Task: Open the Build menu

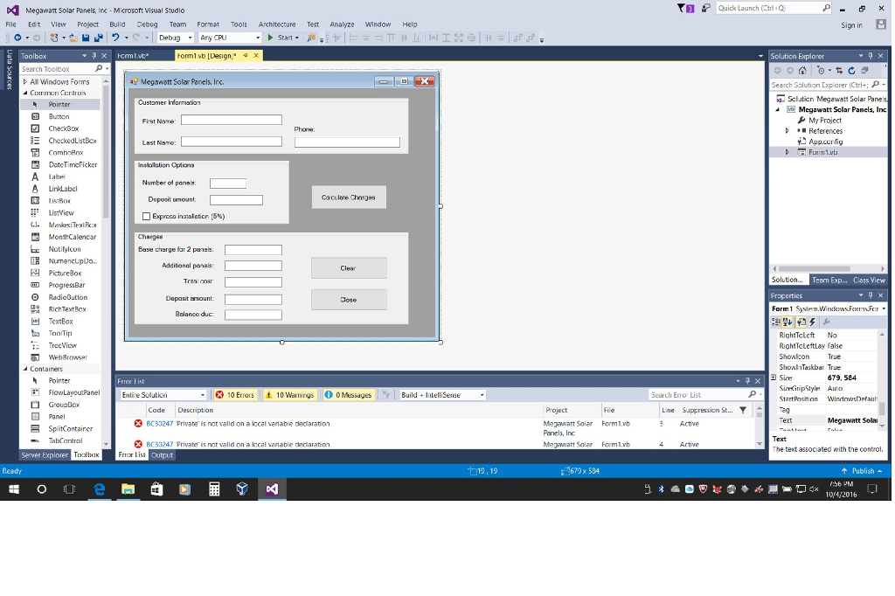Action: [x=117, y=24]
